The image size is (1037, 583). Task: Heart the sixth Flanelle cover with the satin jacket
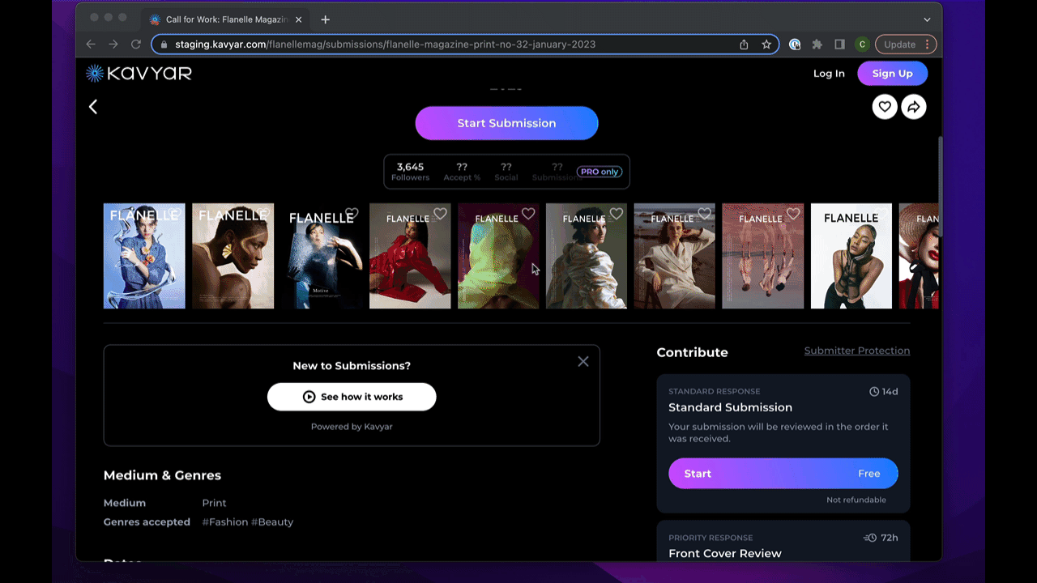617,214
